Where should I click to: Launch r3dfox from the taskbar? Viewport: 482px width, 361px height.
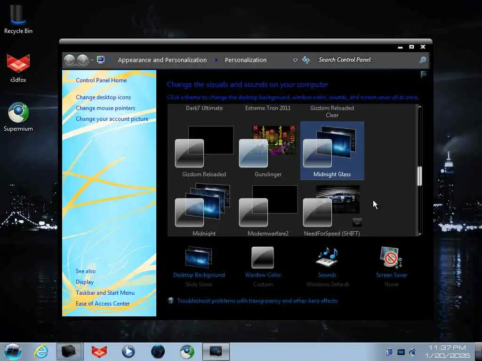[99, 352]
